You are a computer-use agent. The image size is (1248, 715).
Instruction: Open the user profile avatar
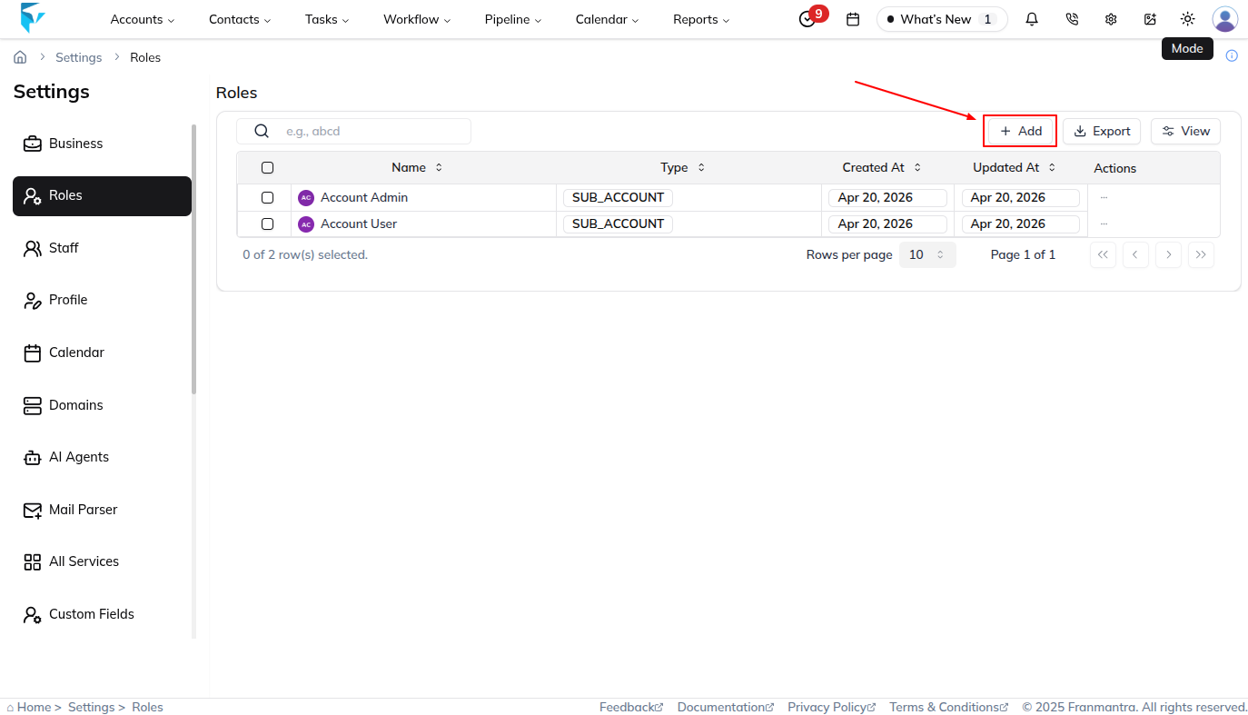point(1225,19)
